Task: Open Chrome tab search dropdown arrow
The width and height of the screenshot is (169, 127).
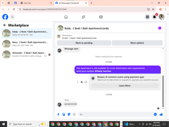Action: coord(3,3)
